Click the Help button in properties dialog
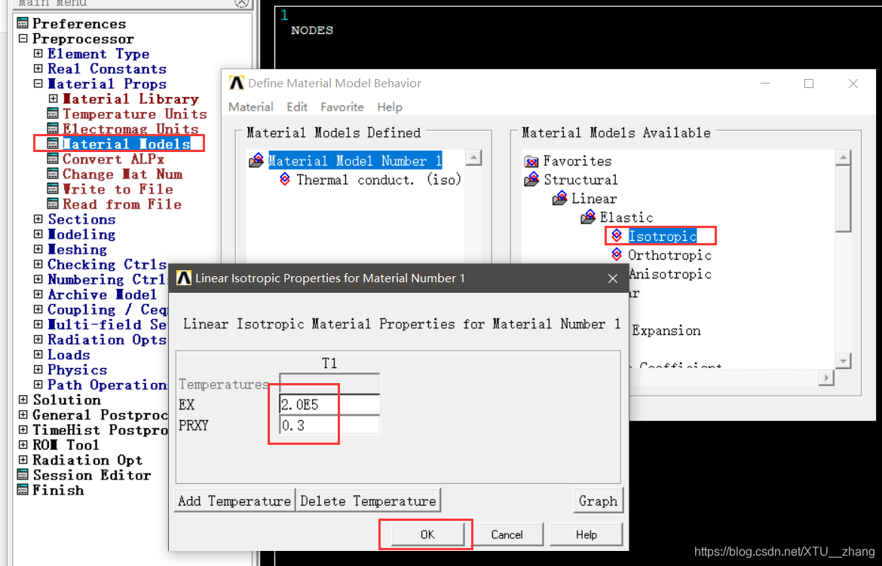This screenshot has width=882, height=566. (x=586, y=534)
